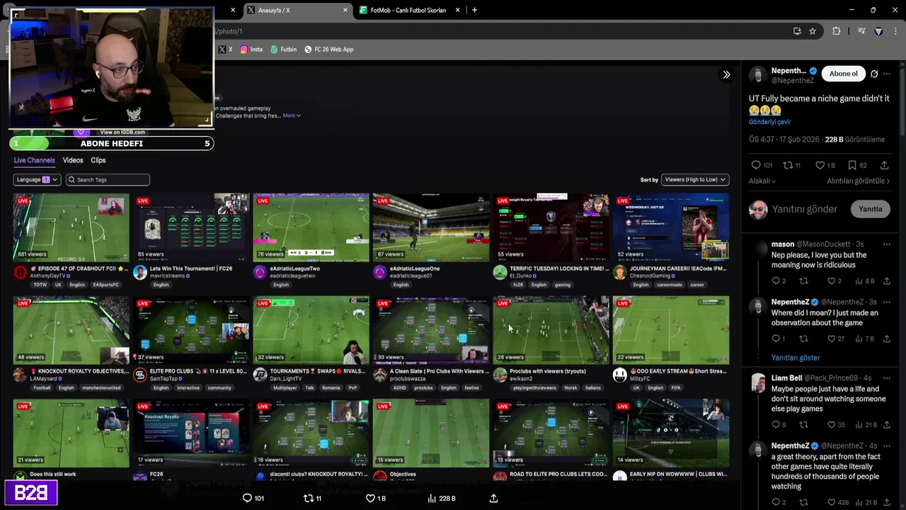
Task: Switch to the FotMob Canlı Futbol Skorları tab
Action: [407, 10]
